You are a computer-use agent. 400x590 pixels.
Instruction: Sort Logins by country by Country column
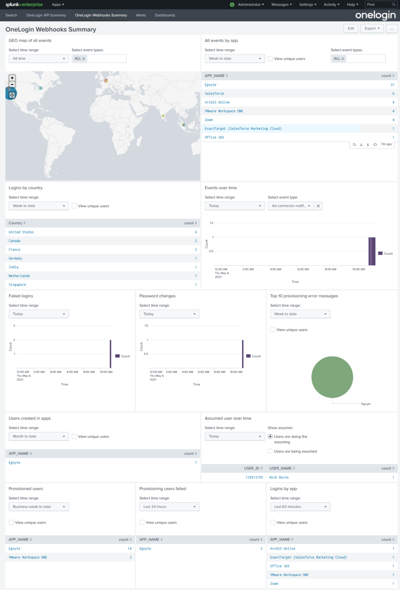[x=17, y=223]
